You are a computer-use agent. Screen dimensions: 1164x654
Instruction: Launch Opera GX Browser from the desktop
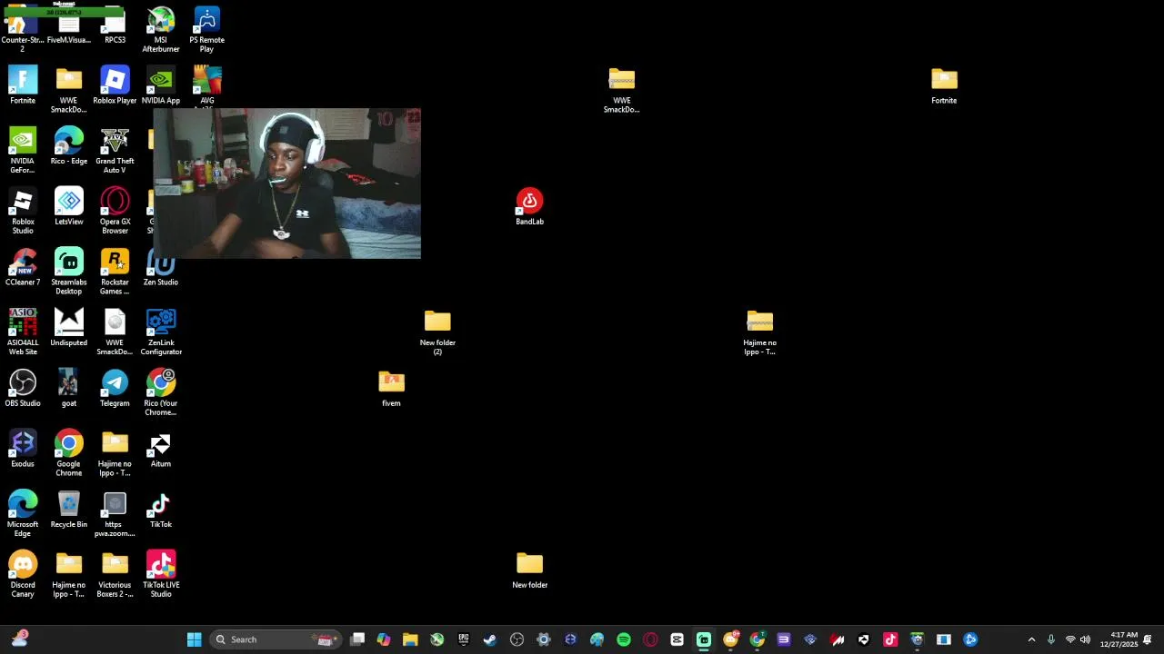(x=115, y=212)
